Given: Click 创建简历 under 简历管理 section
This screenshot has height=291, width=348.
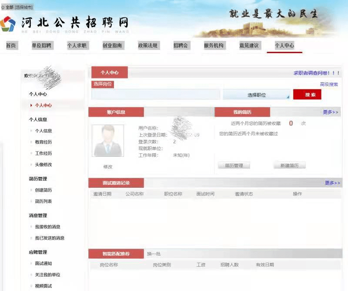Looking at the screenshot, I should 44,190.
